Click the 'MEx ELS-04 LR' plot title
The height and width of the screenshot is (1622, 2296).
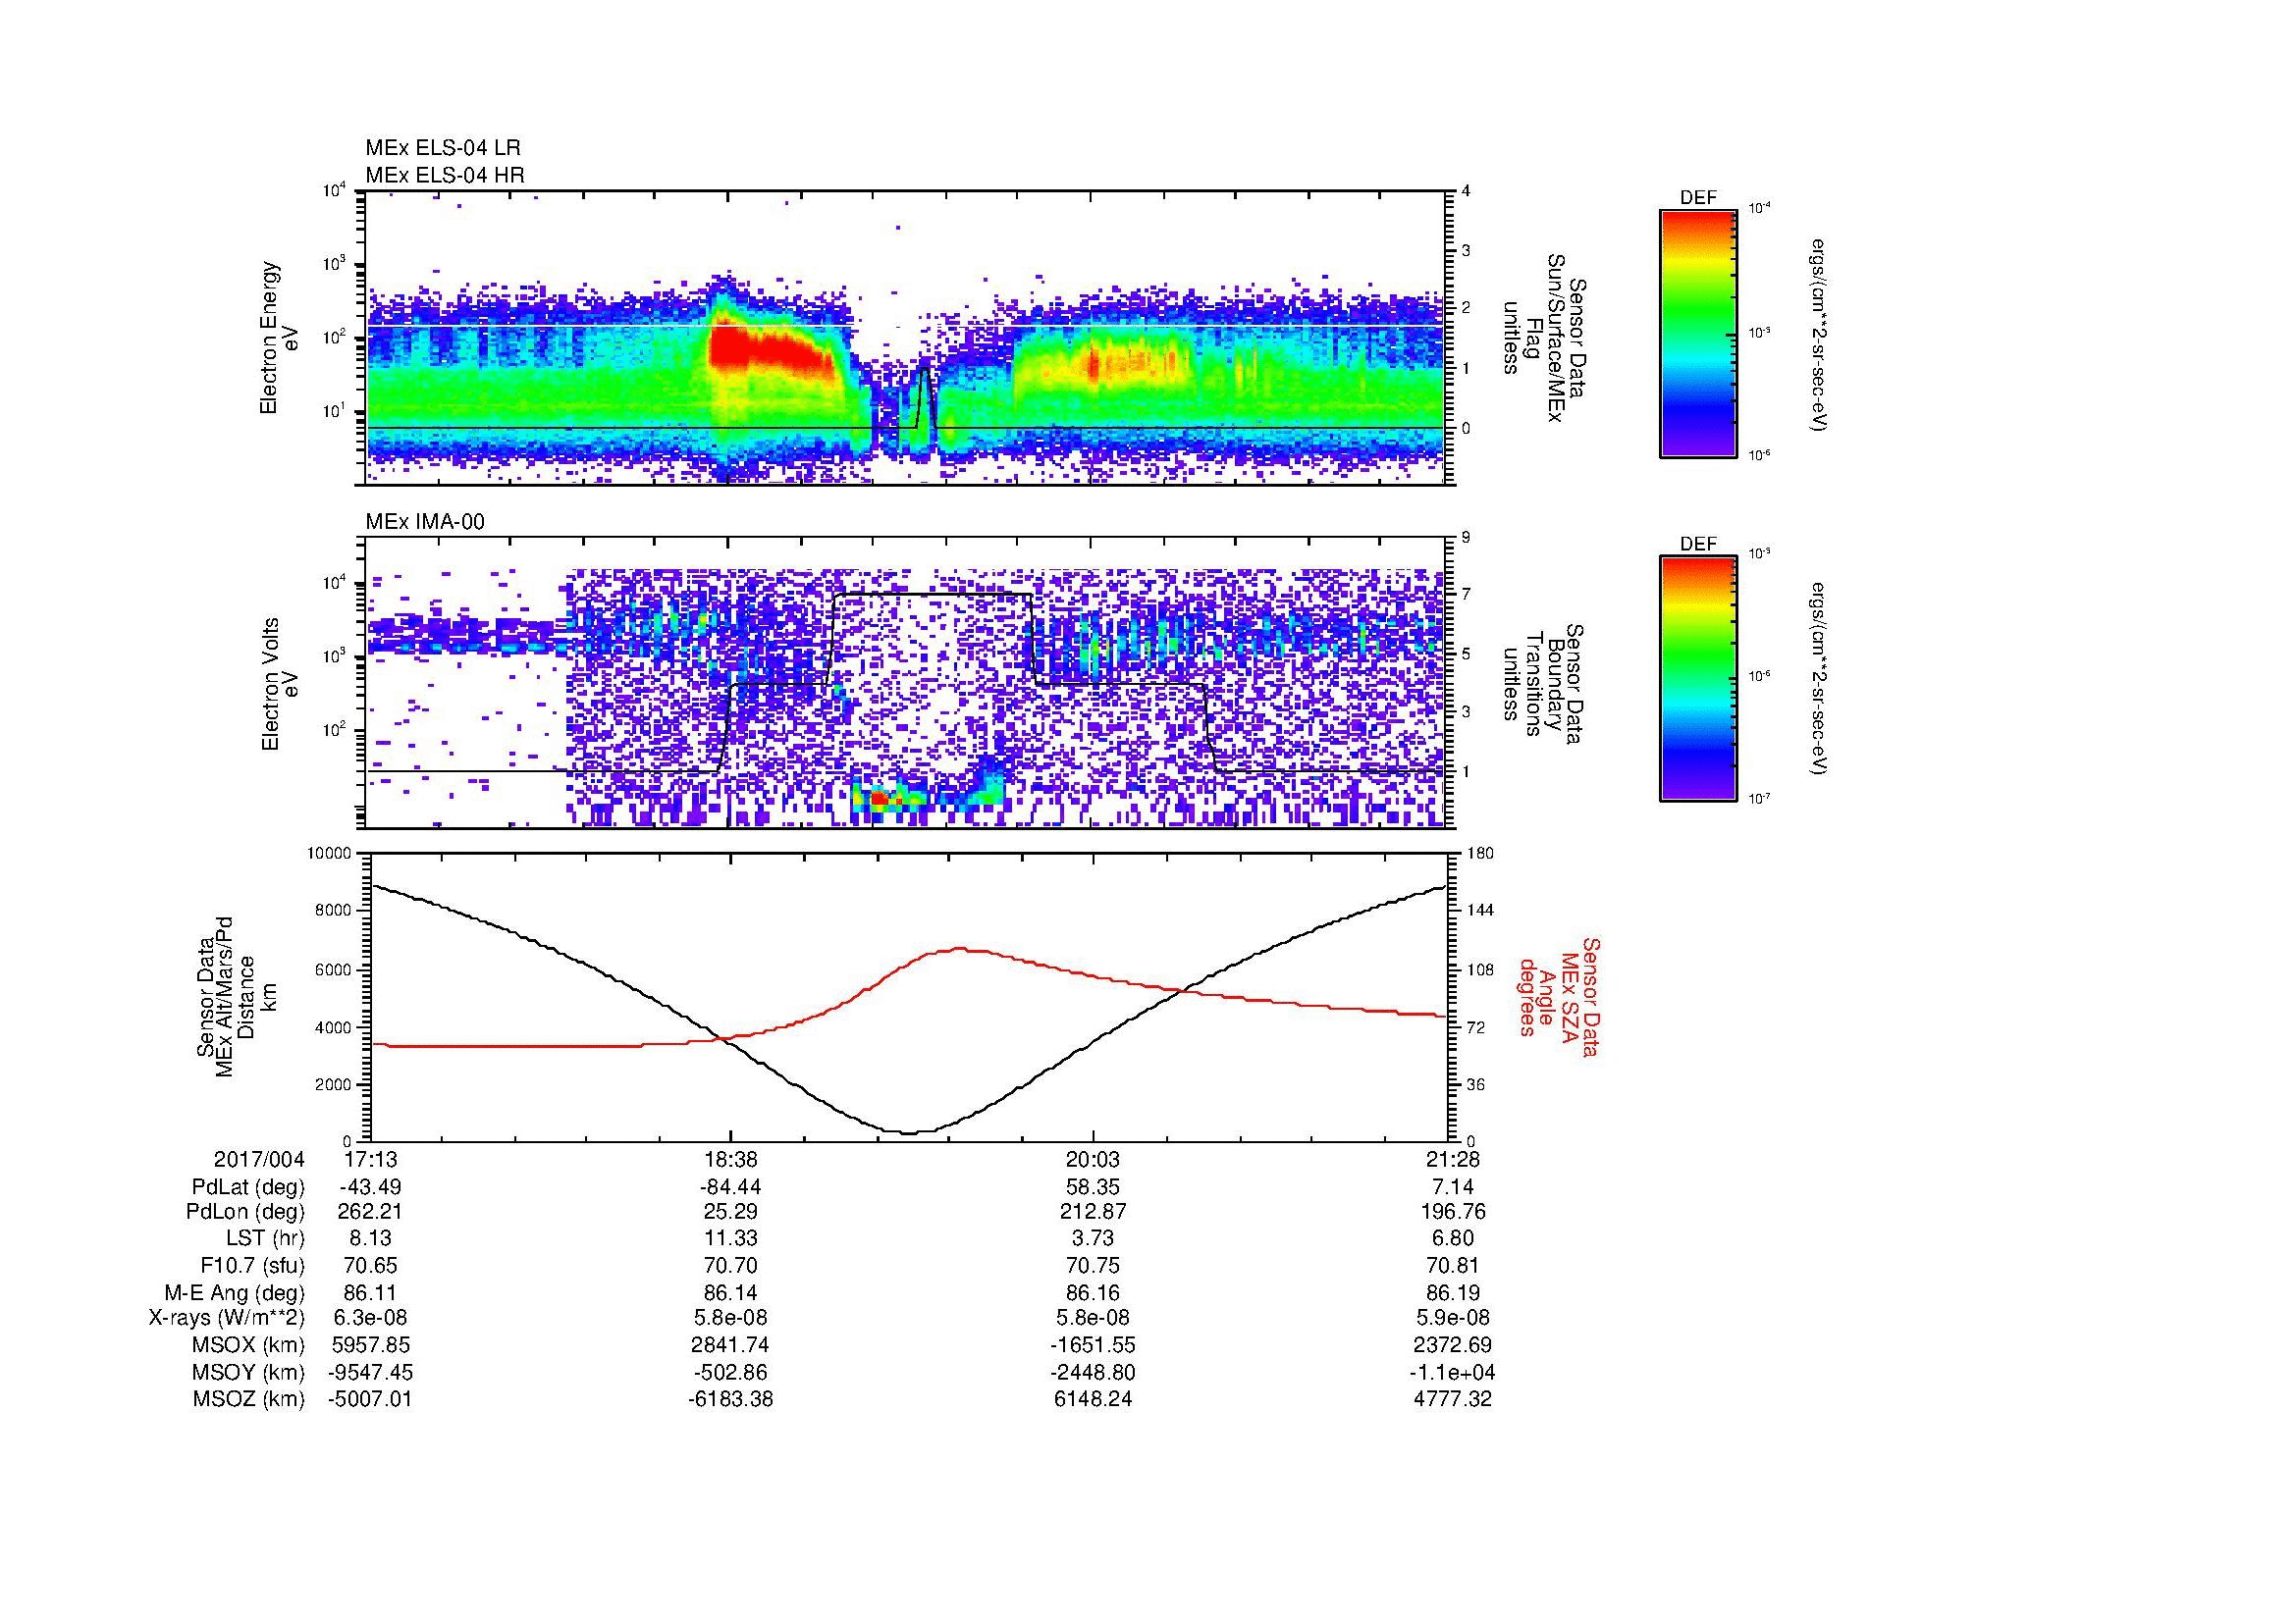tap(443, 148)
